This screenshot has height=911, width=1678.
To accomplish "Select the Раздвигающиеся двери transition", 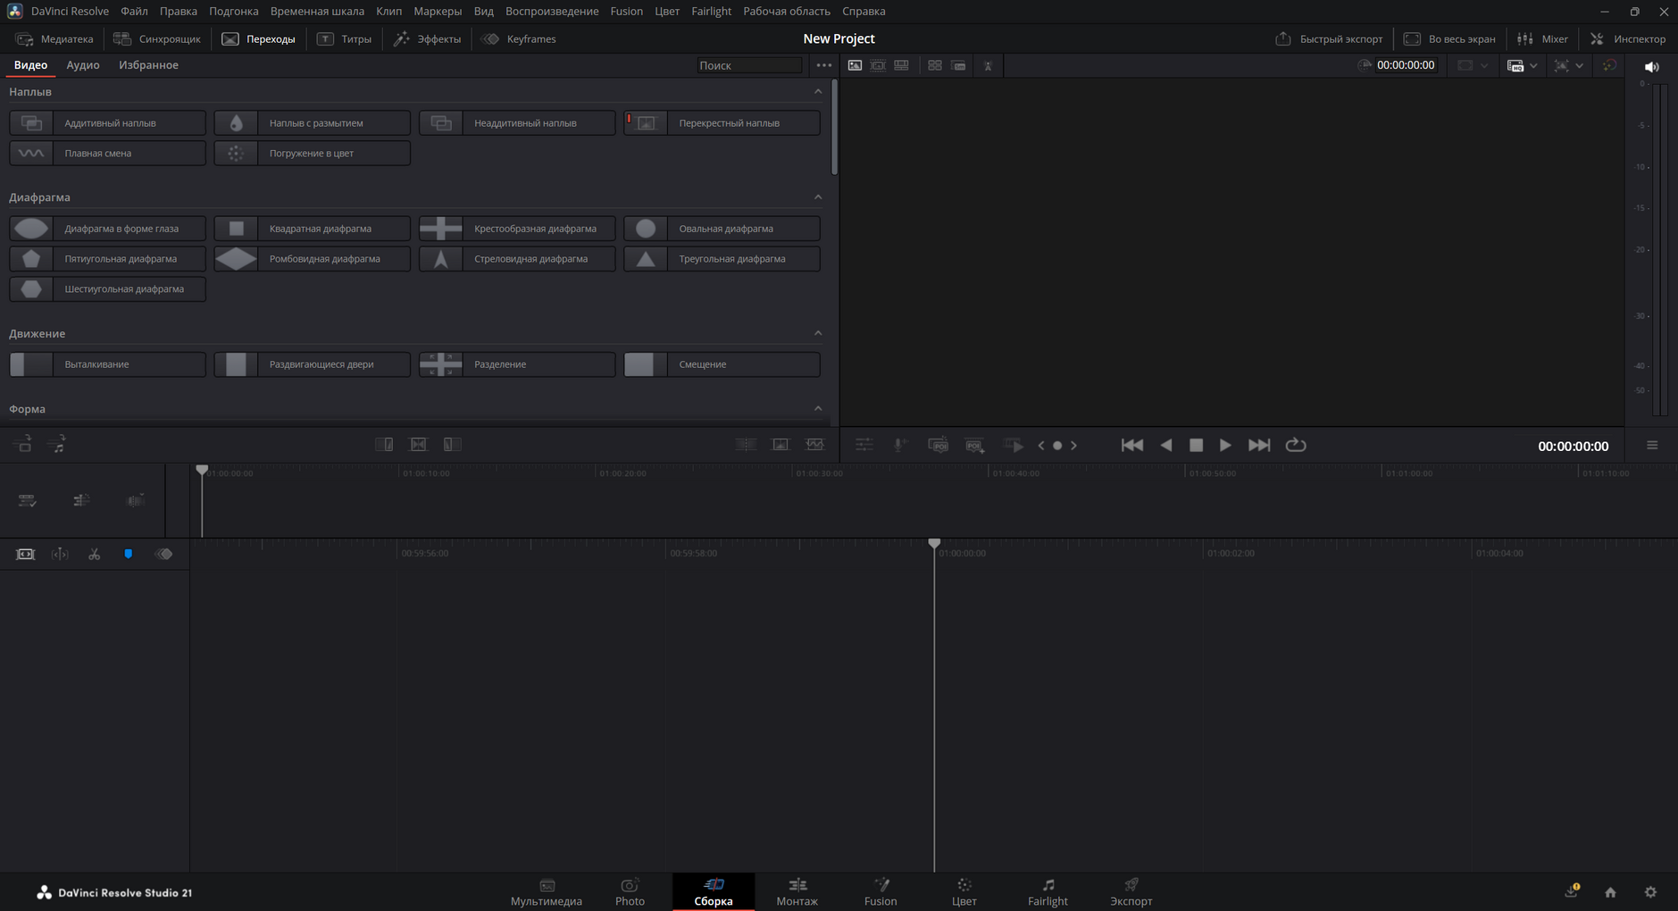I will tap(313, 364).
